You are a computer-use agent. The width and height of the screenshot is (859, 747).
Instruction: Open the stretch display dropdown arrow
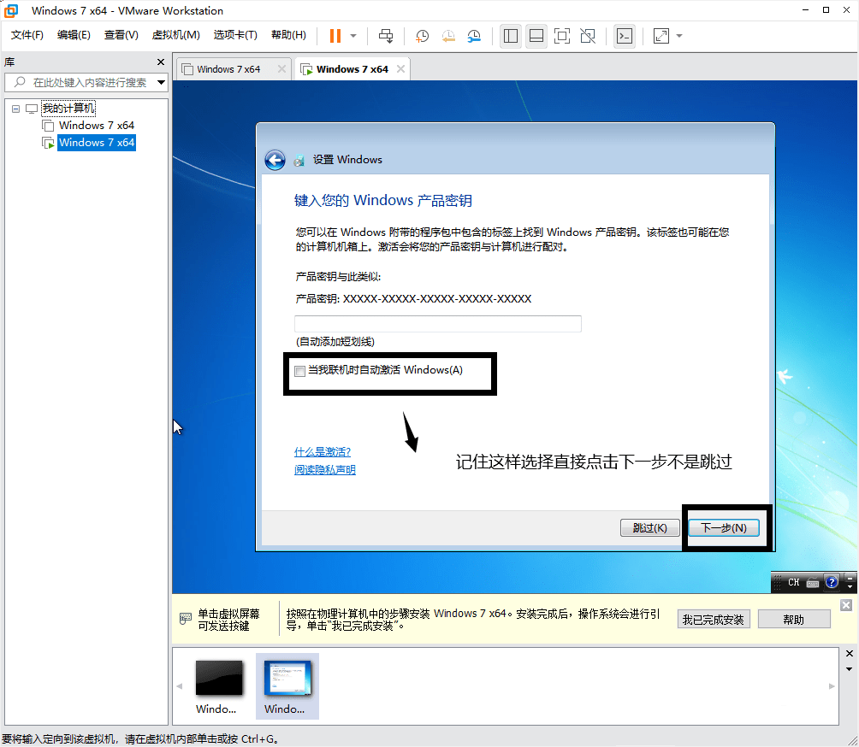[x=679, y=36]
